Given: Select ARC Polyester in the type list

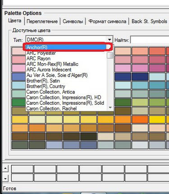Looking at the screenshot, I should [66, 53].
